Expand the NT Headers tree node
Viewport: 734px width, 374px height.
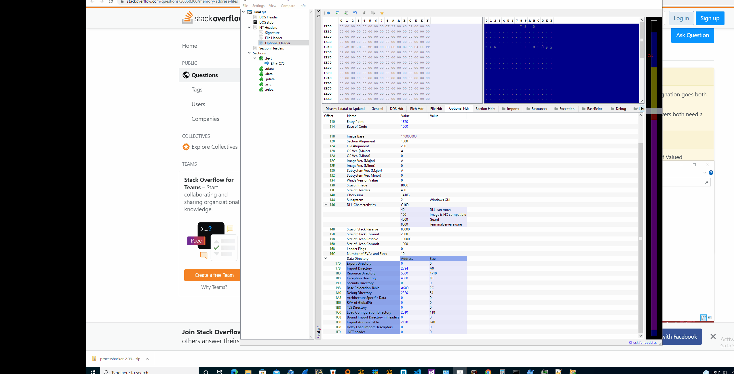pos(249,27)
